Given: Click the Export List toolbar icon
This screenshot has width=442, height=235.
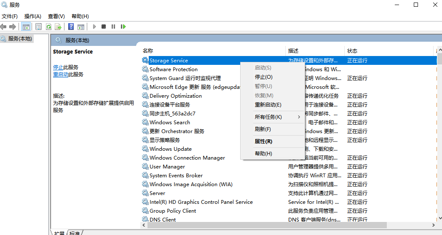Looking at the screenshot, I should point(58,27).
